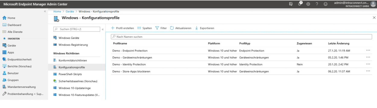The height and width of the screenshot is (108, 377).
Task: Open the feedback smiley icon
Action: (325, 4)
